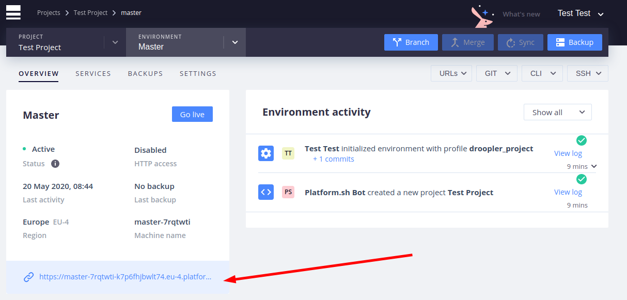
Task: Open the SSH dropdown
Action: 588,73
